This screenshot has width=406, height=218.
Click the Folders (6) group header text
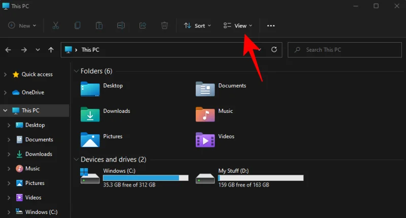96,71
